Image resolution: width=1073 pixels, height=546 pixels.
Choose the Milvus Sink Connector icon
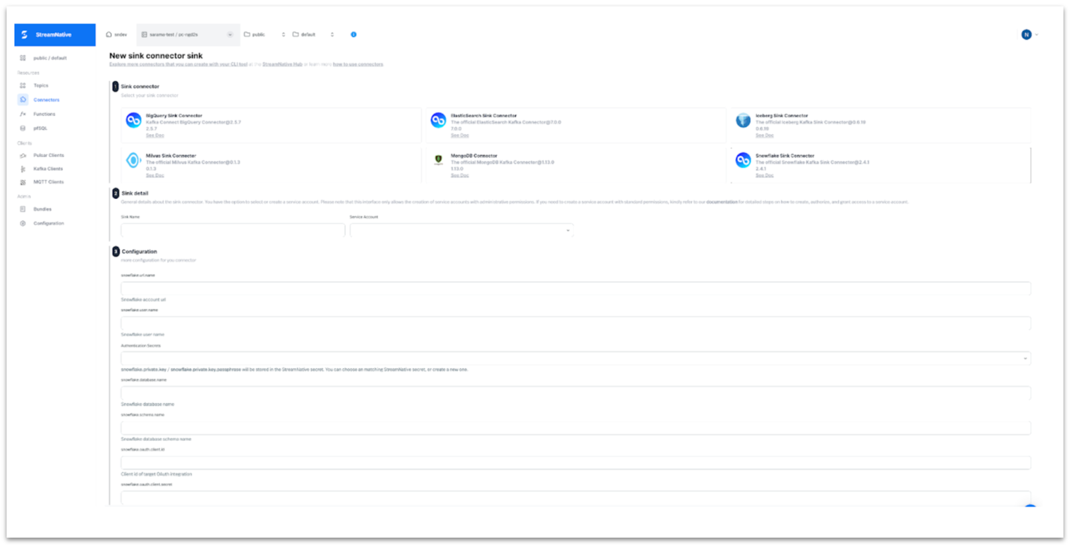[133, 160]
